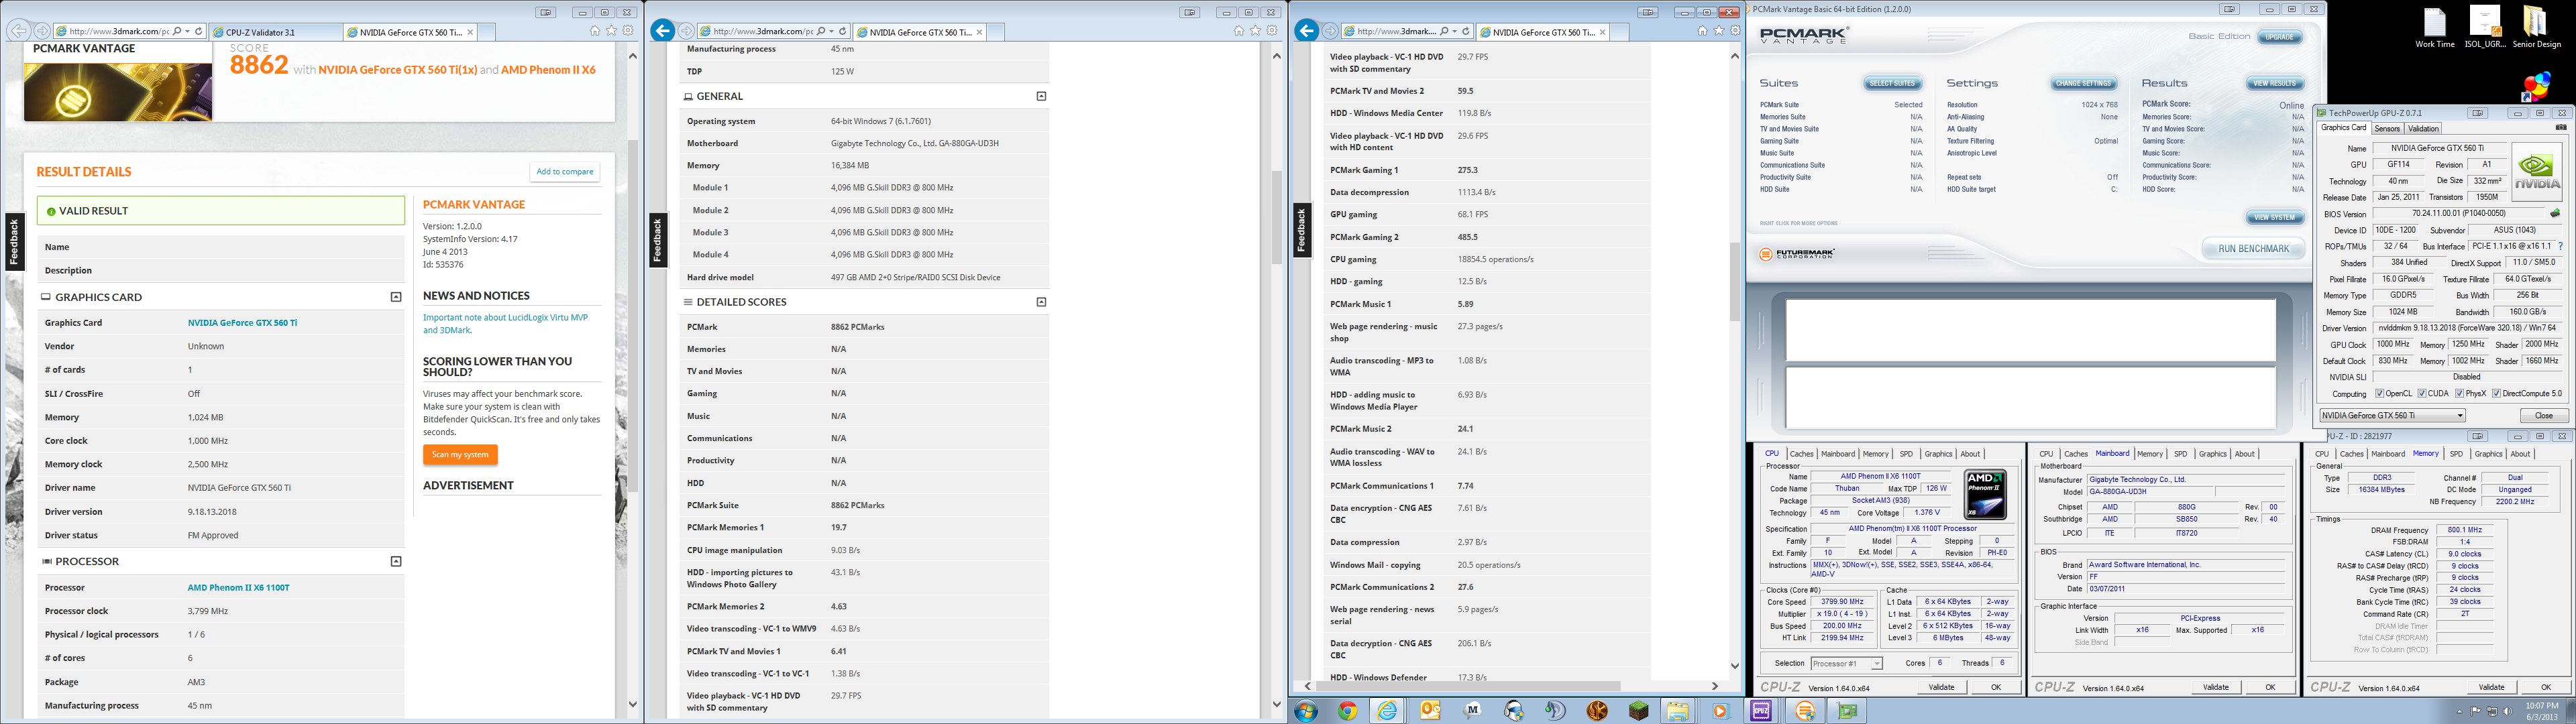Switch to CPU-Z on the taskbar
The image size is (2576, 724).
pos(1761,711)
